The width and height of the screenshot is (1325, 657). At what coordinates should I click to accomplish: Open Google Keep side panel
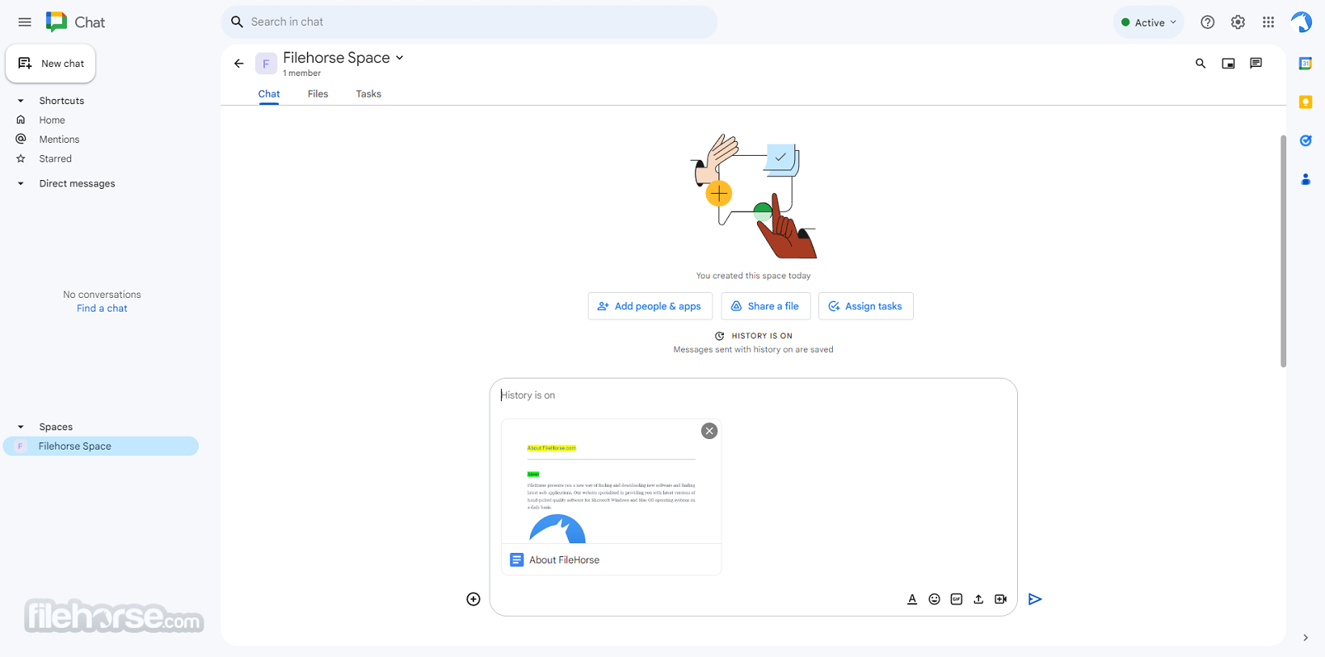pyautogui.click(x=1306, y=102)
